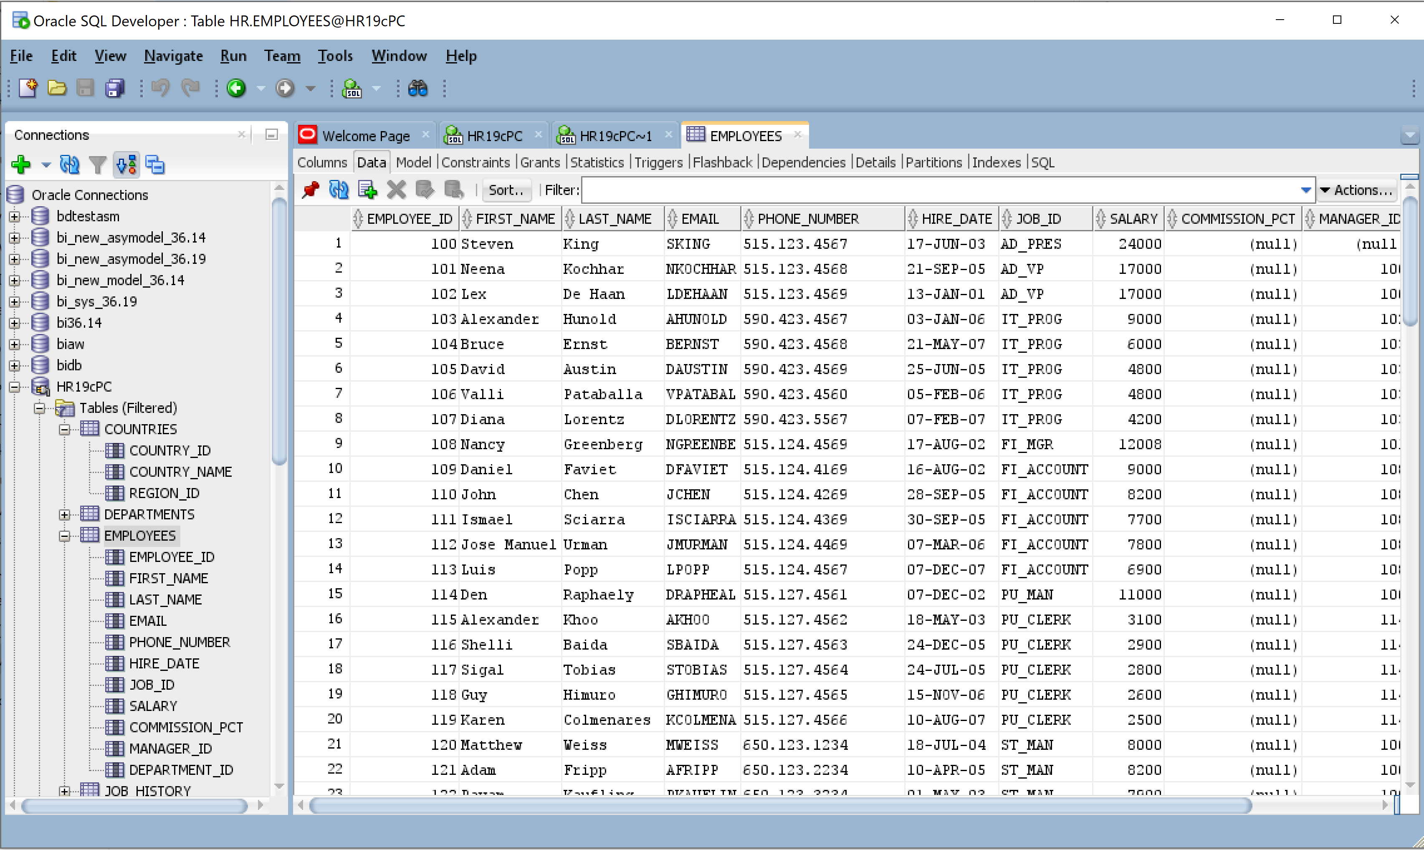The height and width of the screenshot is (850, 1424).
Task: Click the Insert Row icon
Action: tap(367, 190)
